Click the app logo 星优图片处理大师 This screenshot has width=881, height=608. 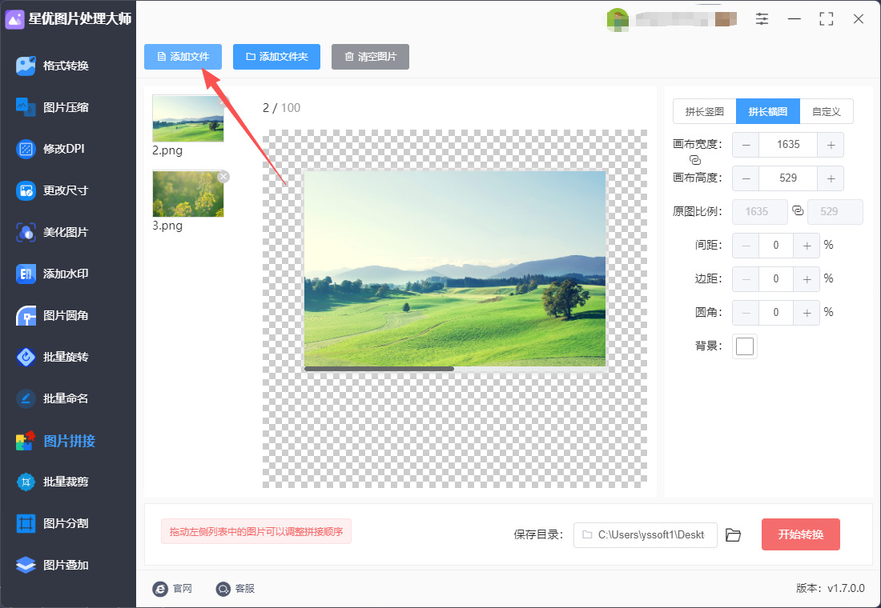[x=68, y=19]
